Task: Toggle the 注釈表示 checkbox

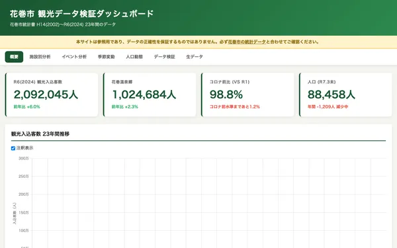Action: [13, 148]
